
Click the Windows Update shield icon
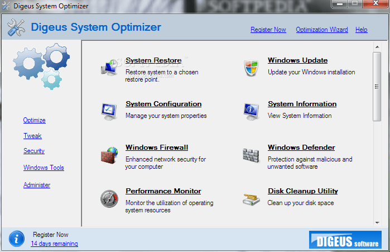click(251, 68)
